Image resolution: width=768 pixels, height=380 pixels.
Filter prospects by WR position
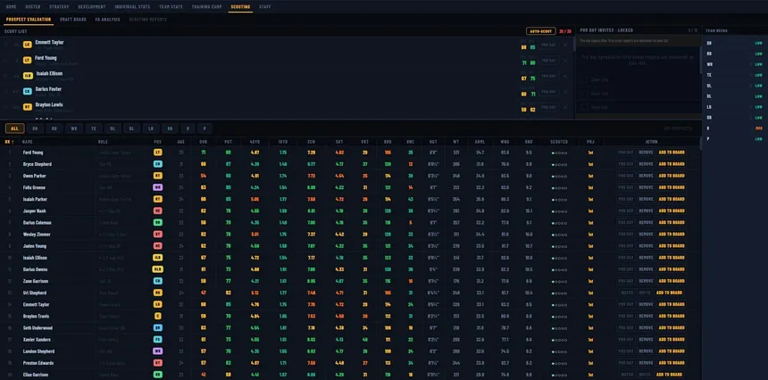pos(74,128)
